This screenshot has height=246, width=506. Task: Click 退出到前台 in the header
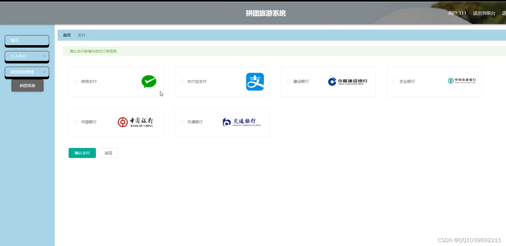pos(484,13)
